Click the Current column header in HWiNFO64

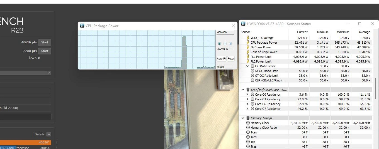(x=302, y=32)
